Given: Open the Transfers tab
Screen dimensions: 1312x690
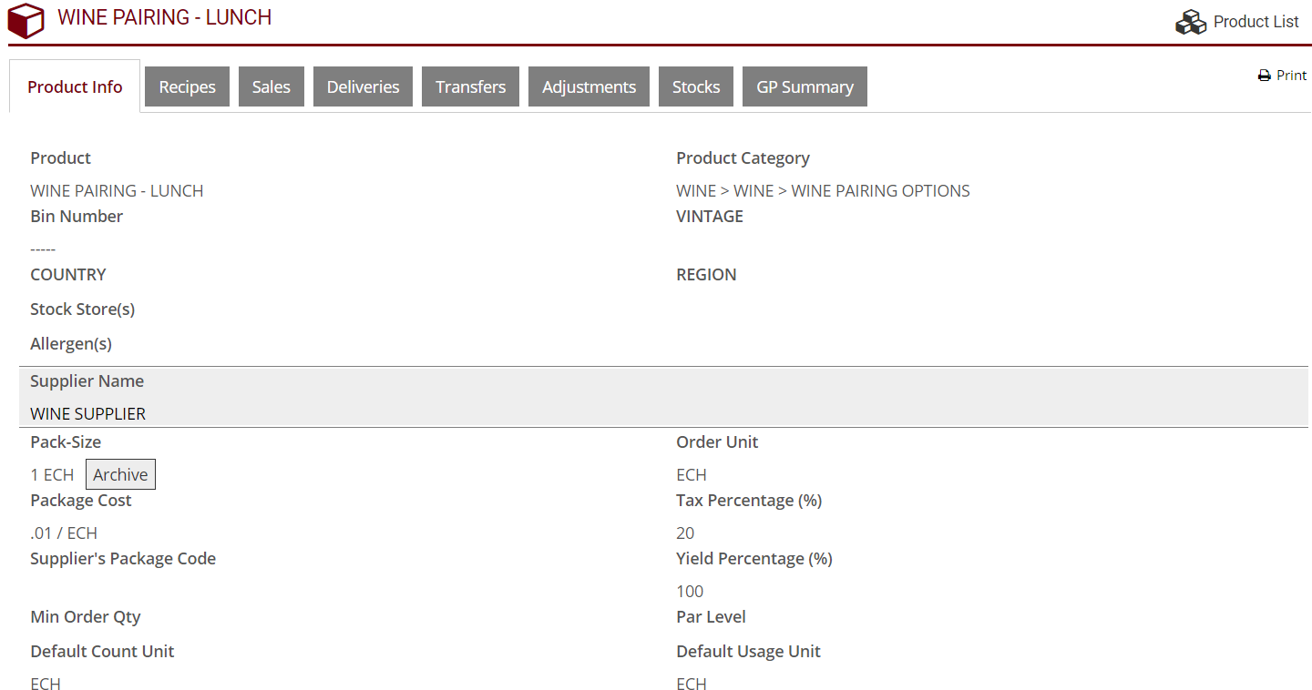Looking at the screenshot, I should pyautogui.click(x=470, y=86).
